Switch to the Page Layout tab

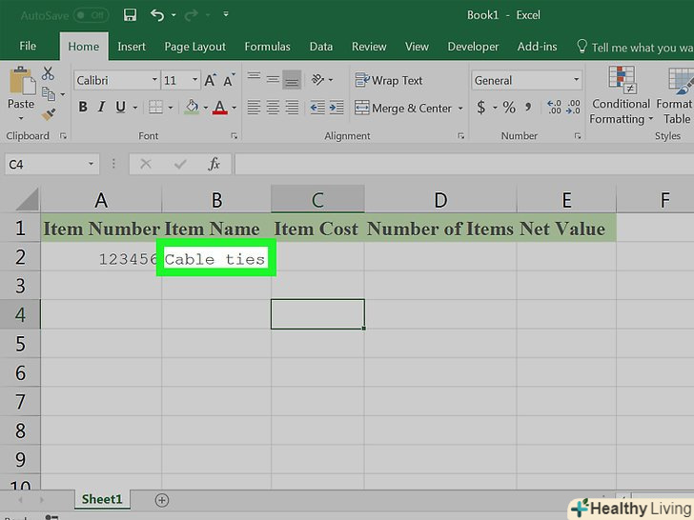tap(194, 46)
